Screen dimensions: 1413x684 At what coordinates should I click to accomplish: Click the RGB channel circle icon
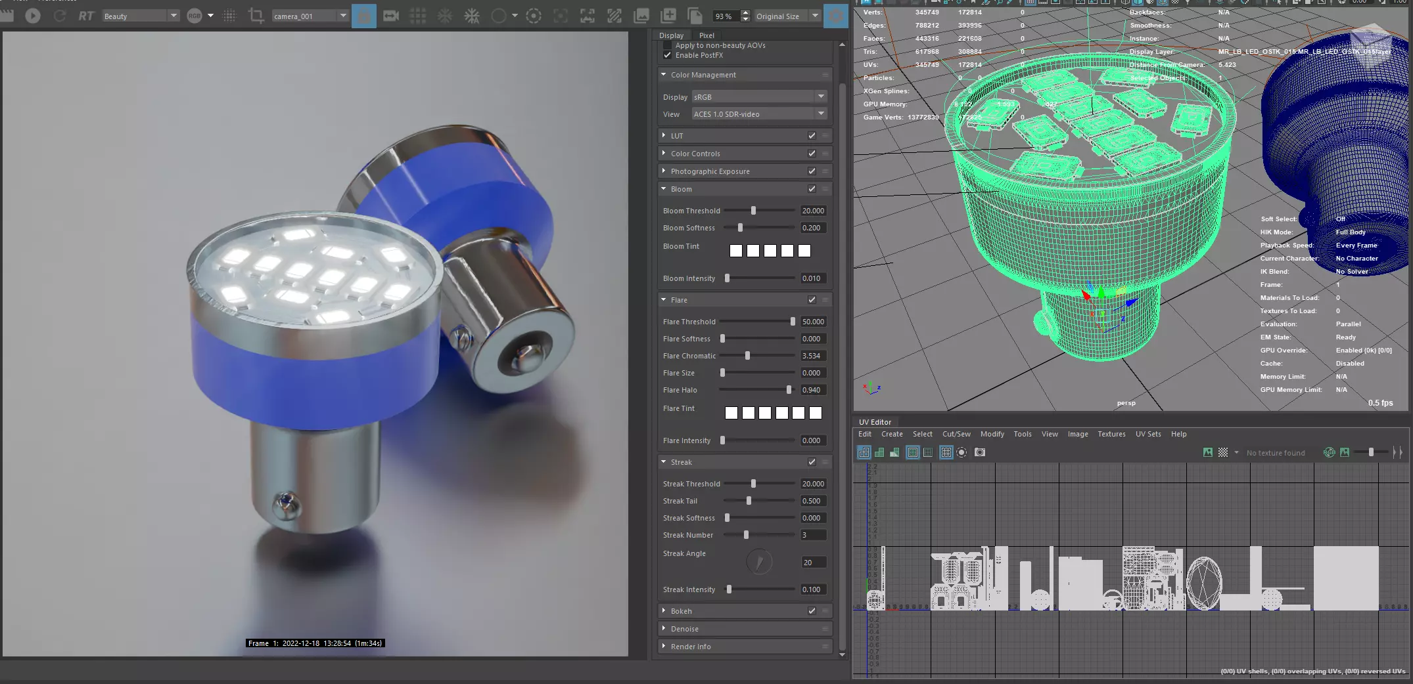(x=195, y=16)
